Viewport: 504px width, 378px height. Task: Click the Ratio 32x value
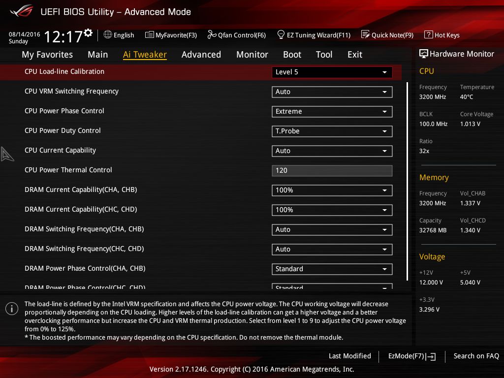point(424,151)
